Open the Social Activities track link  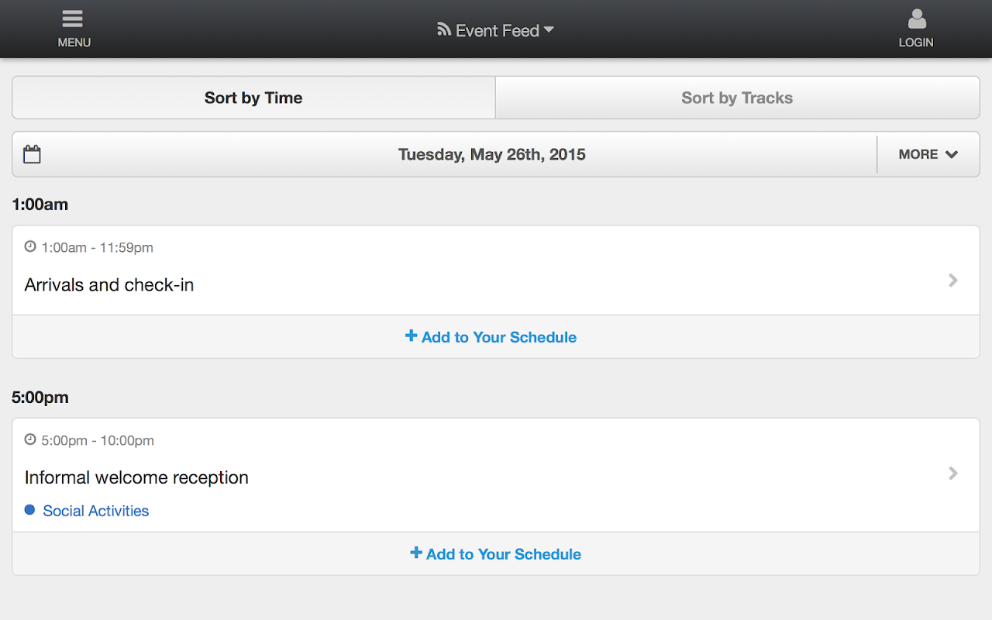tap(96, 511)
